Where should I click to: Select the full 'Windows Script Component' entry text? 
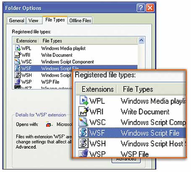pyautogui.click(x=68, y=62)
